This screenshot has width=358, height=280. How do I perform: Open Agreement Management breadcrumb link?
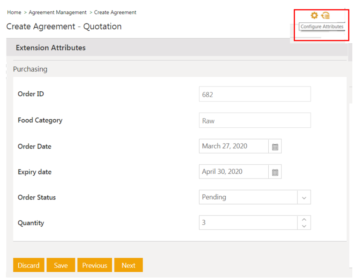[58, 13]
